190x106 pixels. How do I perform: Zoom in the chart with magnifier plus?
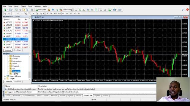point(88,10)
